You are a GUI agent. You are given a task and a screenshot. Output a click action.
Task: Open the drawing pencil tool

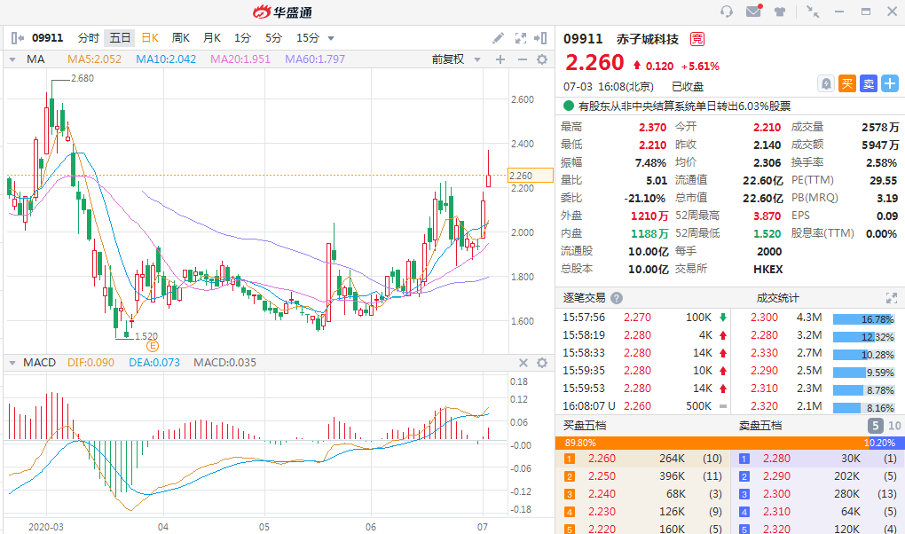tap(499, 38)
